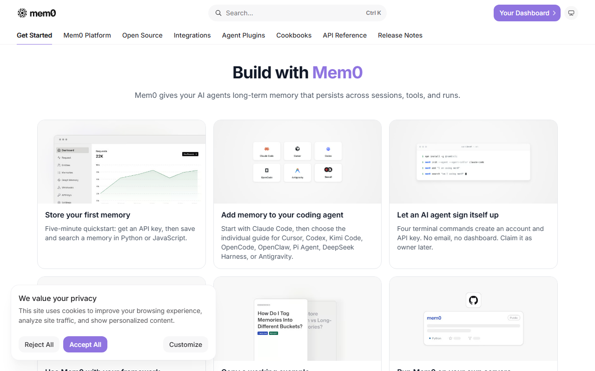
Task: Focus the Search field
Action: pos(297,13)
